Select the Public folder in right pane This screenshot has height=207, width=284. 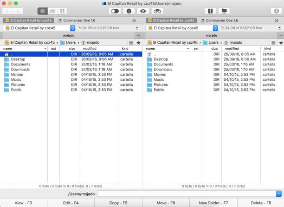213,90
